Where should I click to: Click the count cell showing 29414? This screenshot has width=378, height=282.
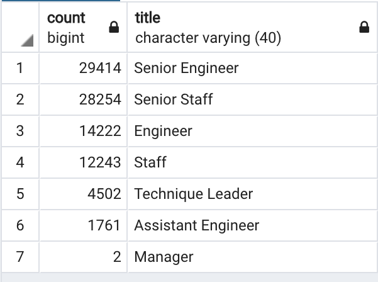point(100,68)
